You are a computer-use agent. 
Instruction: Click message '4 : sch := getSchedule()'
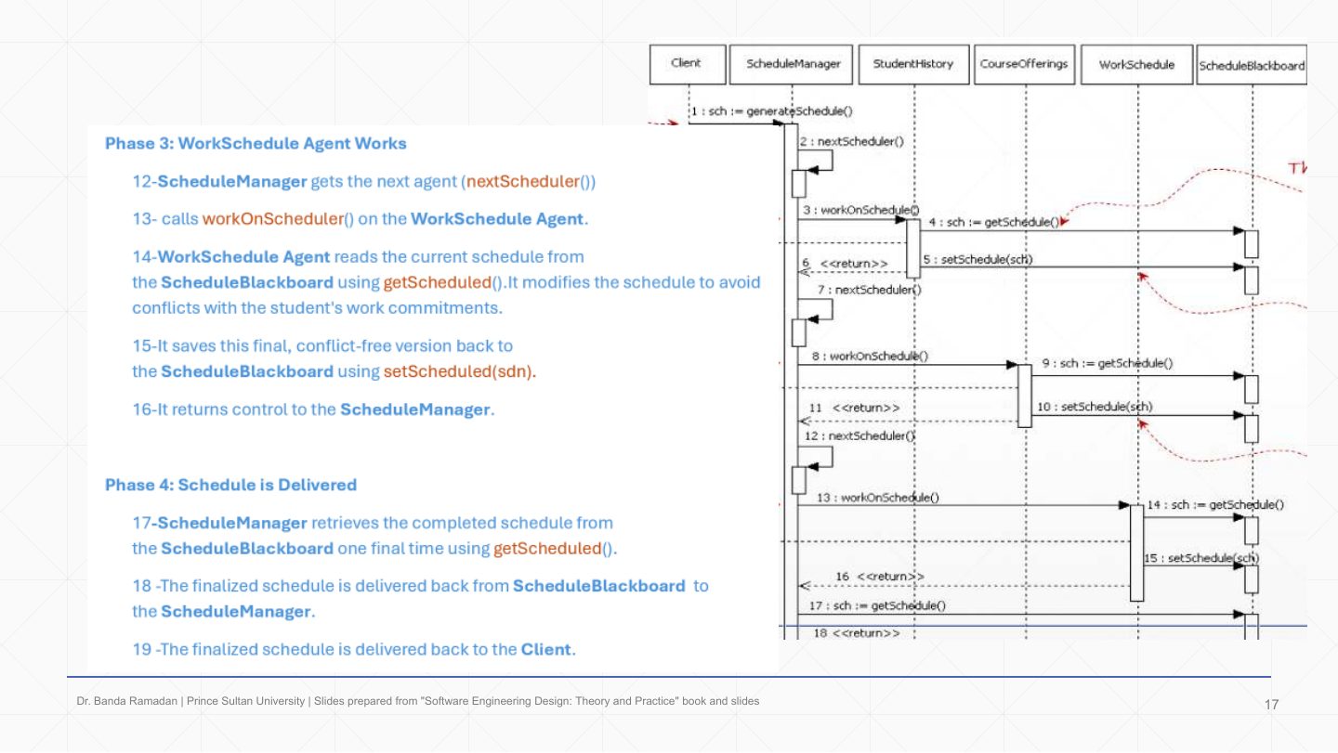pos(994,222)
